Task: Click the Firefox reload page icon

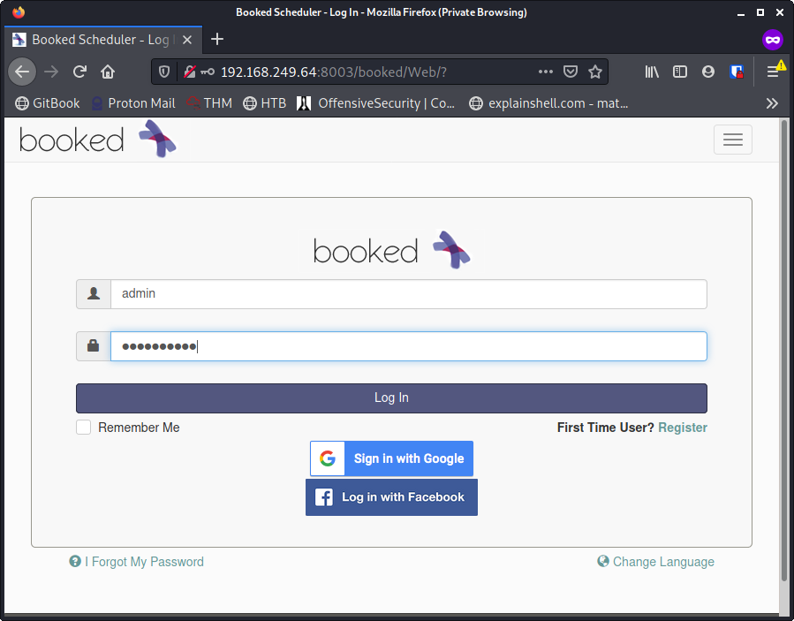Action: 79,72
